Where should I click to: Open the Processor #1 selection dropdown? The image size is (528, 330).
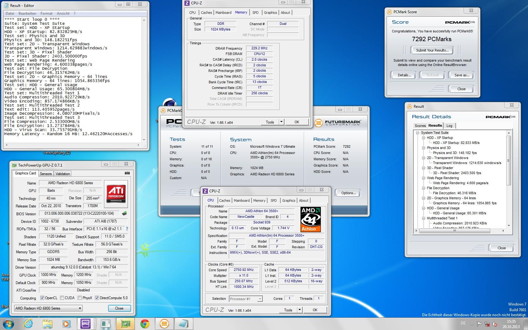tap(246, 299)
